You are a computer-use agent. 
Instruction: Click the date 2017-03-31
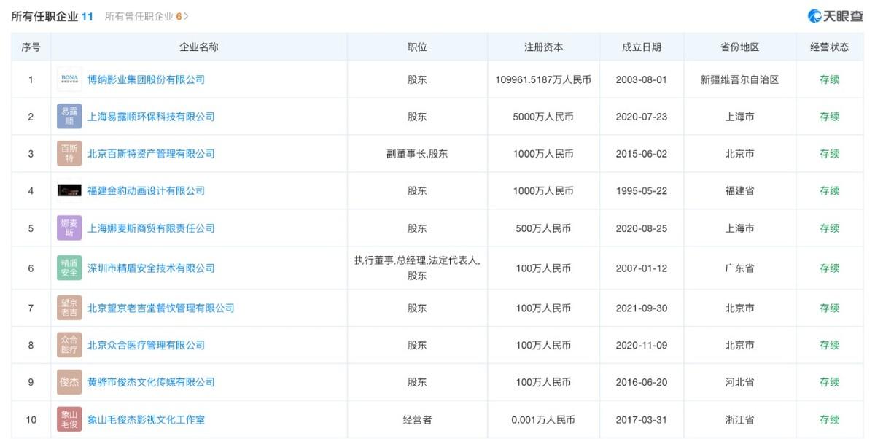[x=642, y=420]
